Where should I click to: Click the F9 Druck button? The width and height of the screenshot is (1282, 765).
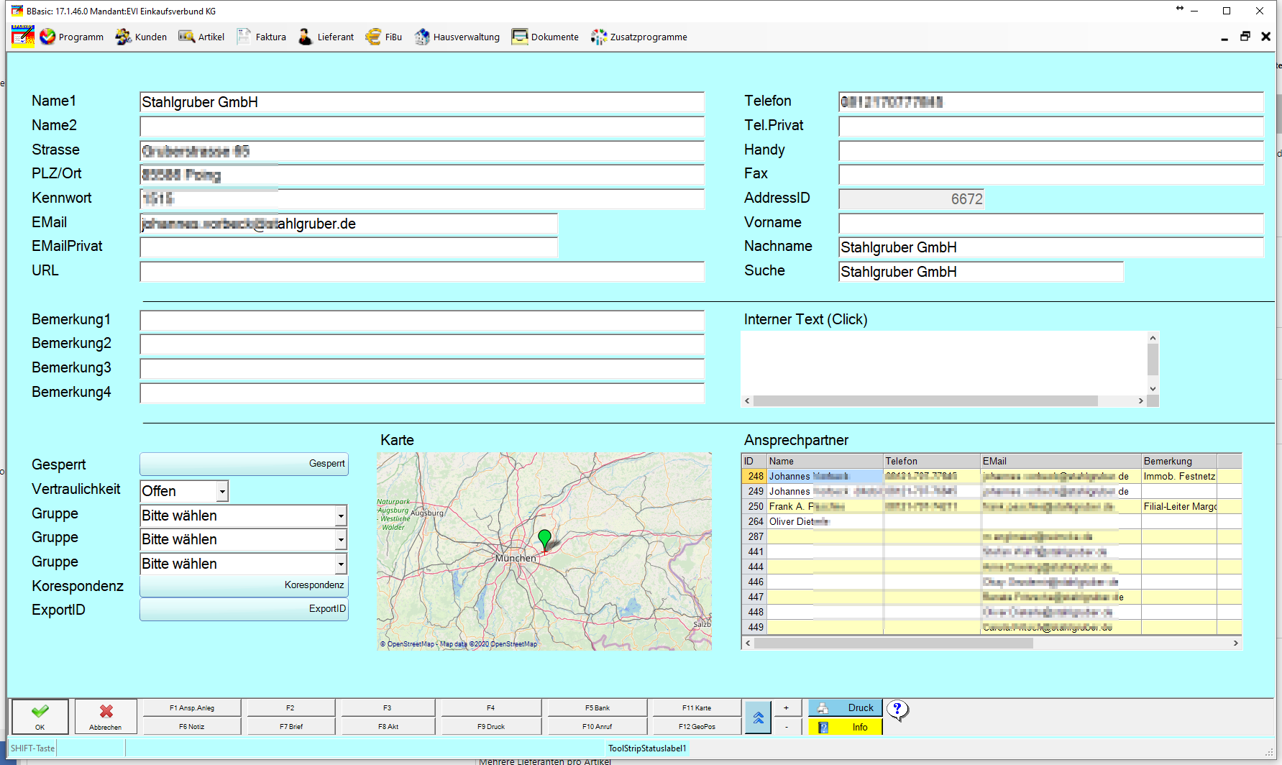point(491,726)
